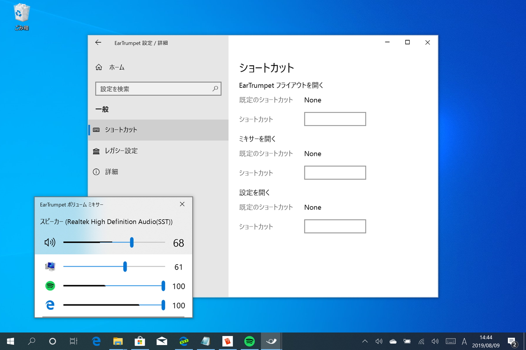Click the Edge icon in the volume mixer
This screenshot has height=350, width=526.
tap(50, 305)
